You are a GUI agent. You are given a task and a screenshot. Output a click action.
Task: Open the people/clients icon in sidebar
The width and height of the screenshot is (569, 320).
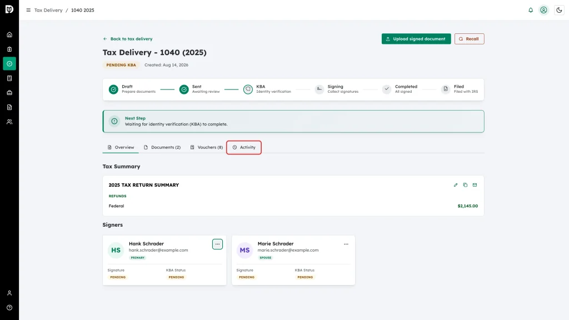(9, 122)
